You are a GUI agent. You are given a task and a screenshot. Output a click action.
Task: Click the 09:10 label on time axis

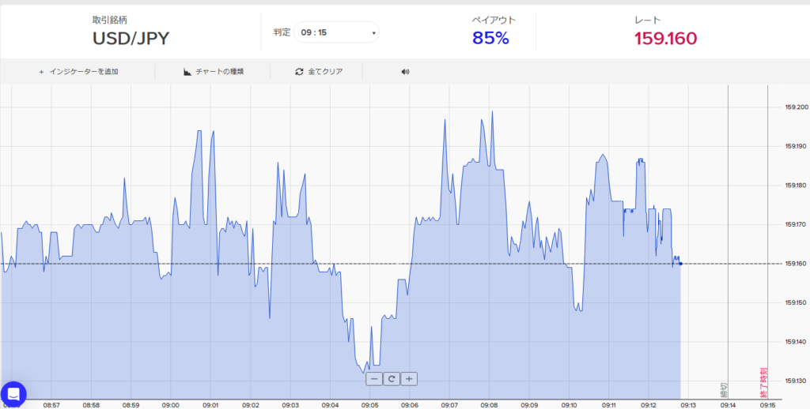coord(569,404)
